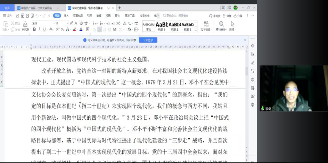Click the Share icon at top right

click(x=238, y=16)
